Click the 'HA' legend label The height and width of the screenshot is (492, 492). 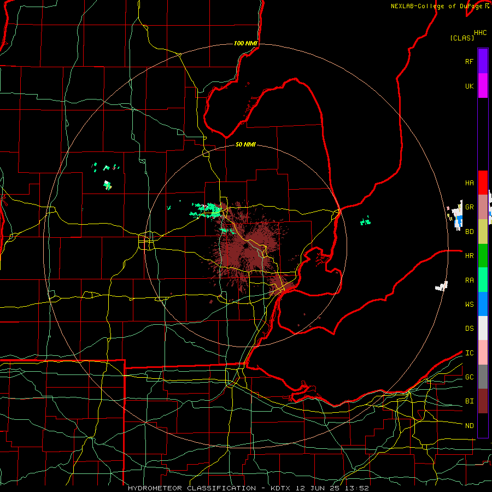(469, 183)
